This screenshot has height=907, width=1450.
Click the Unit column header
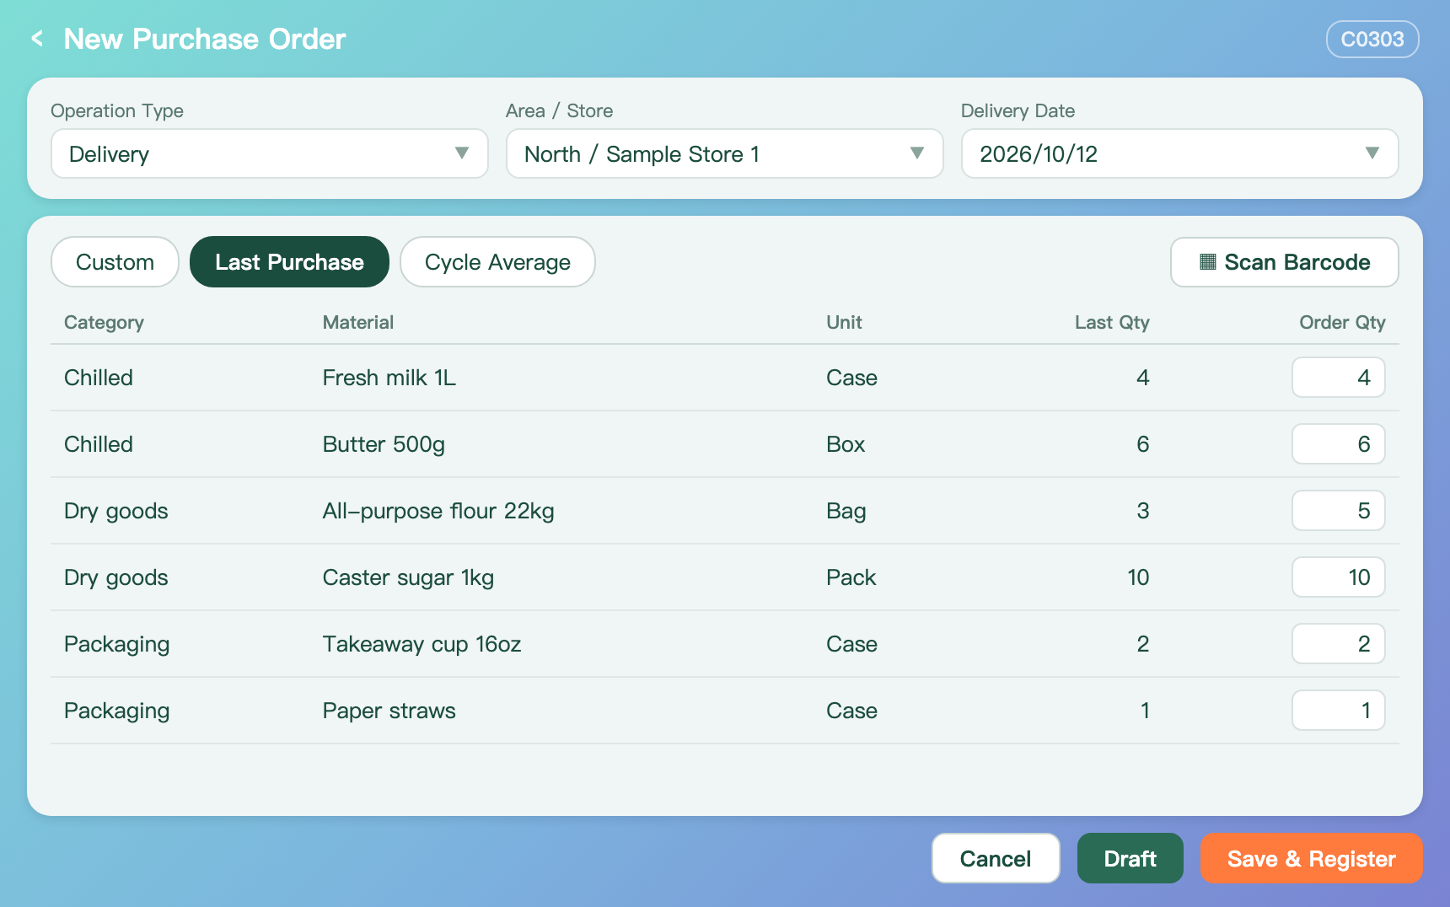point(844,322)
